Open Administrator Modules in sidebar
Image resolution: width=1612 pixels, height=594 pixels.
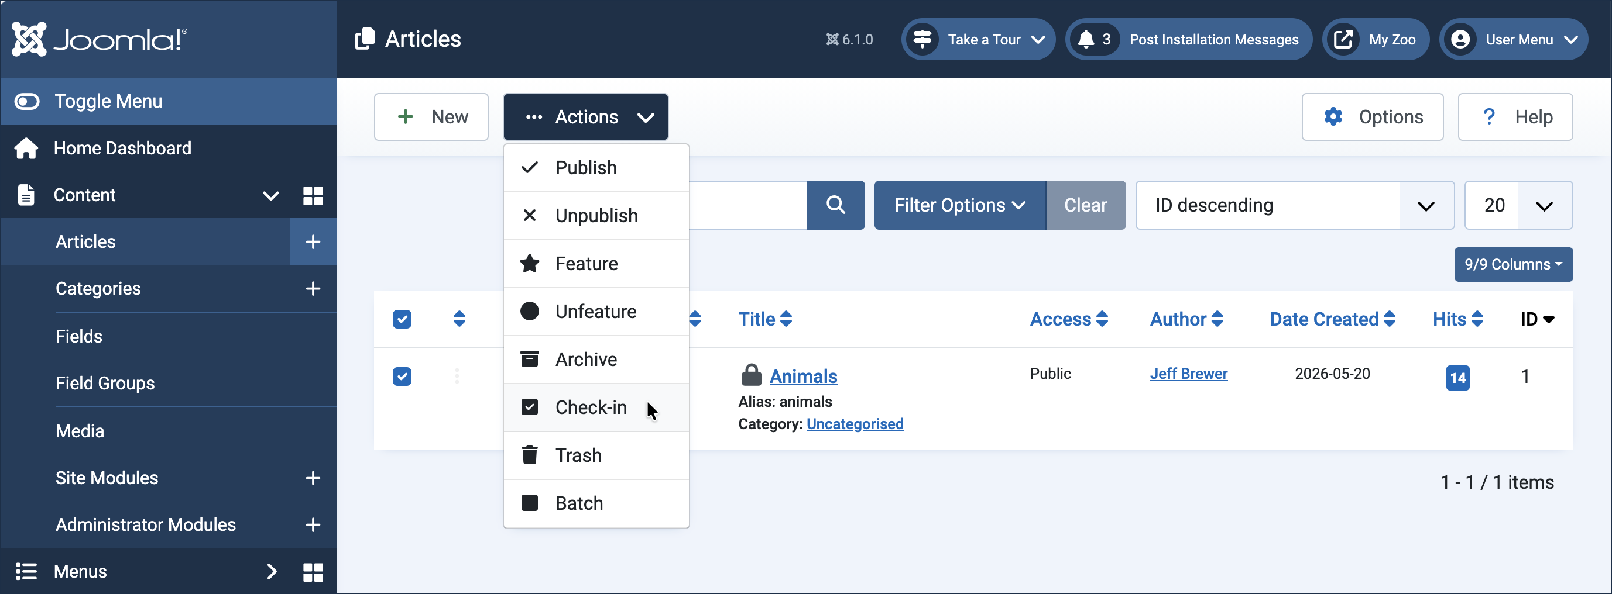click(x=146, y=524)
